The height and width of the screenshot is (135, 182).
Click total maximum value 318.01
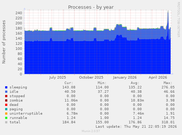tap(168, 122)
